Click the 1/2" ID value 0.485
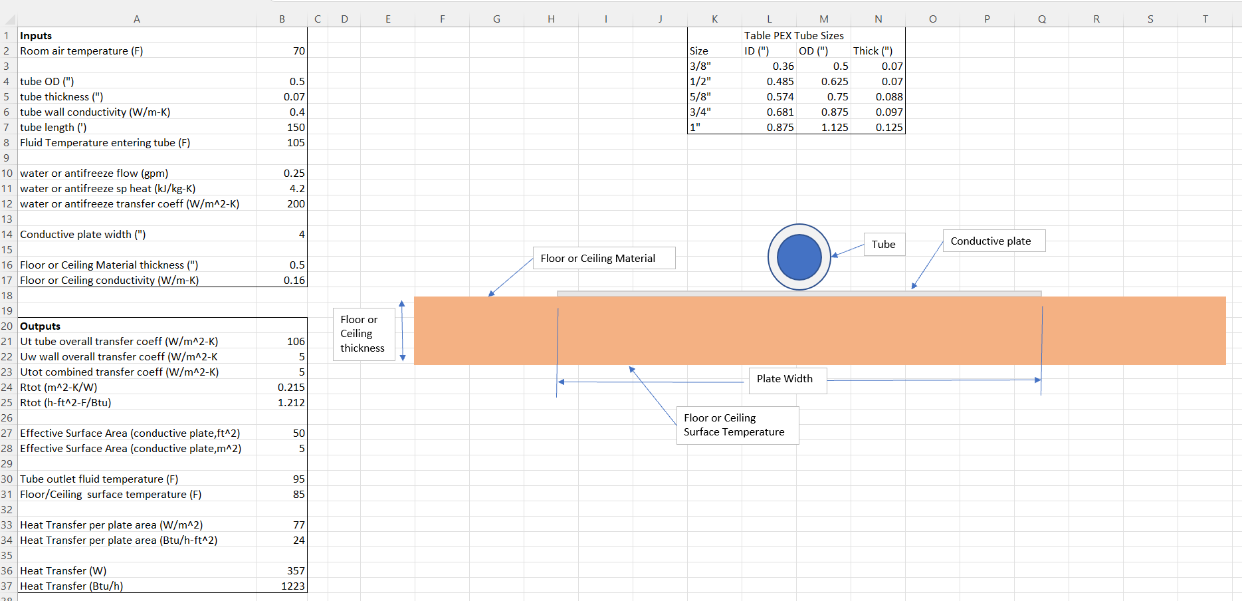Viewport: 1242px width, 601px height. tap(769, 82)
